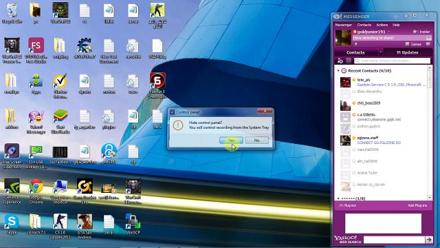Open the Actions menu in Yahoo Messenger
The height and width of the screenshot is (248, 440).
coord(382,25)
